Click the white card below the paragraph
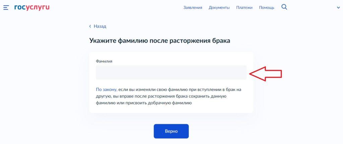The height and width of the screenshot is (144, 343). click(x=171, y=109)
